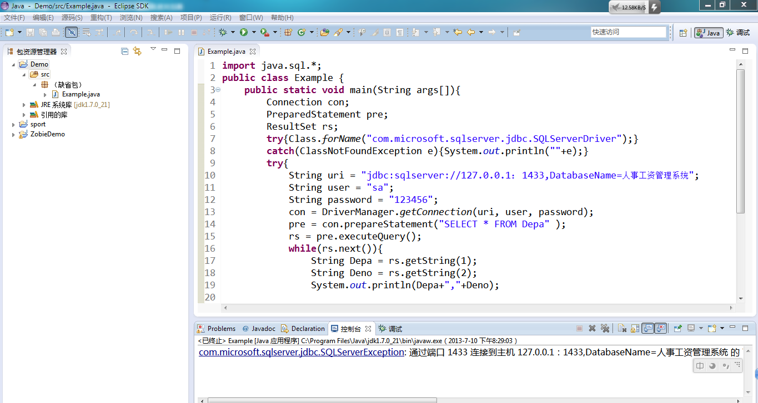Click Remove All Terminated Launches icon
Screen dimensions: 758x403
tap(605, 328)
